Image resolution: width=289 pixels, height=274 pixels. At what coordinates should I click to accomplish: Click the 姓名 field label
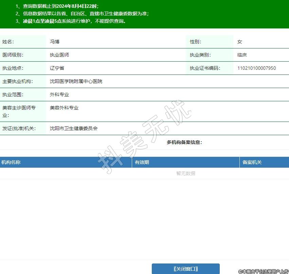pos(8,42)
